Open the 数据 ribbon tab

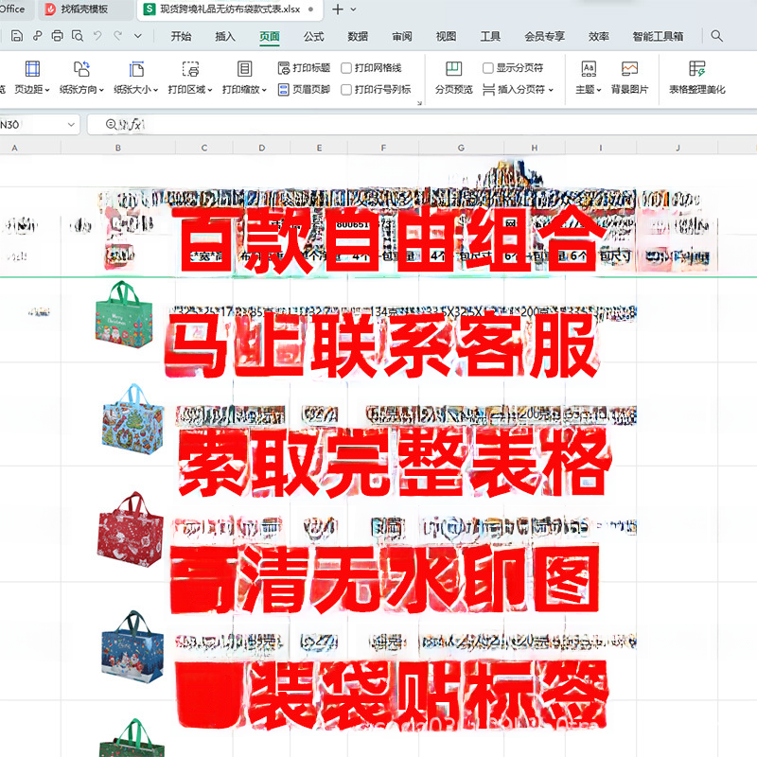[x=358, y=37]
